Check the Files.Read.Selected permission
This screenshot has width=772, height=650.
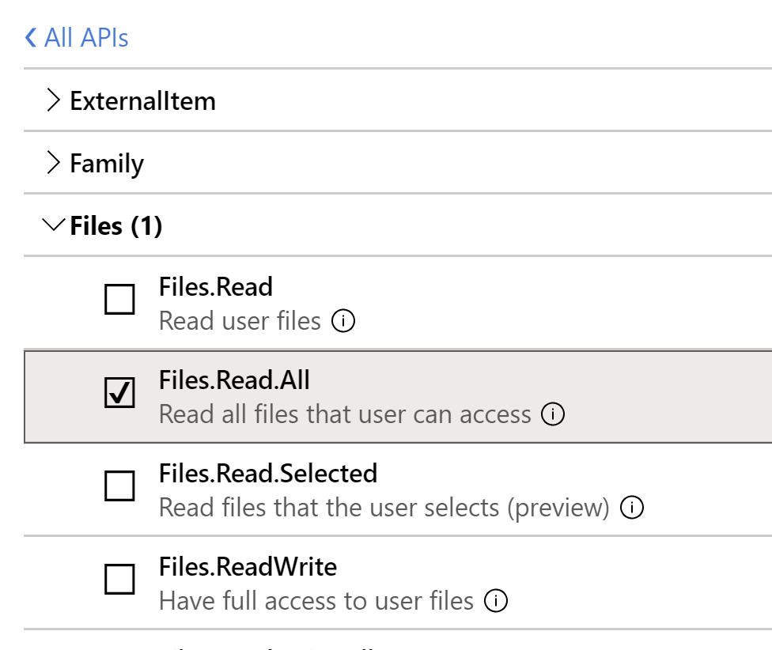[119, 486]
